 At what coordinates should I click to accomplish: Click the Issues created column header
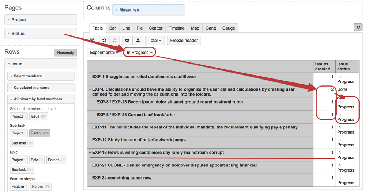[324, 66]
